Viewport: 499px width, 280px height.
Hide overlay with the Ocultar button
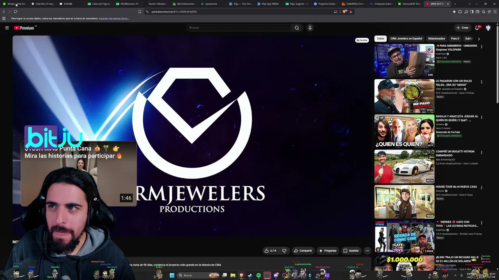point(362,40)
